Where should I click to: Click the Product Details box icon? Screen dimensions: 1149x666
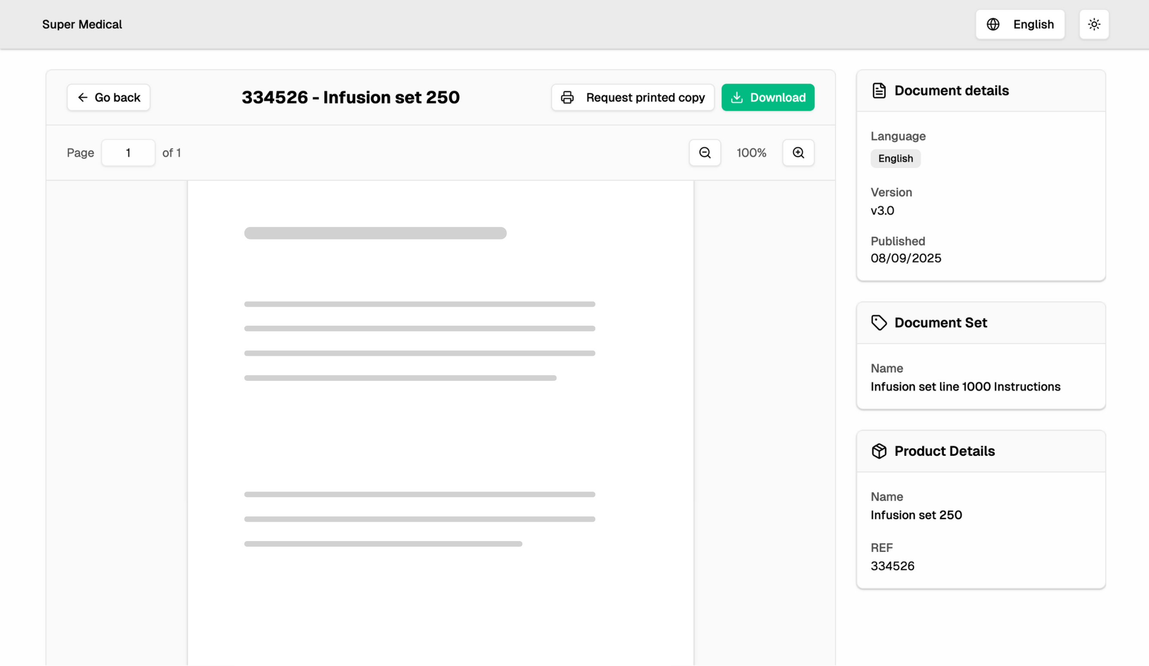click(879, 451)
